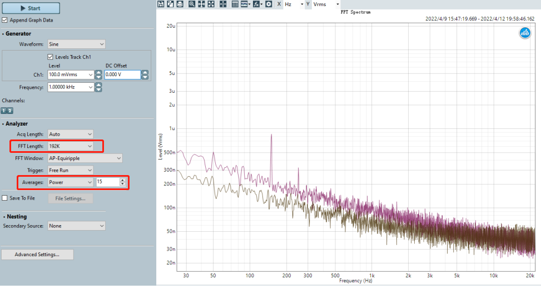
Task: Open Y axis Vrms unit dropdown
Action: click(326, 4)
